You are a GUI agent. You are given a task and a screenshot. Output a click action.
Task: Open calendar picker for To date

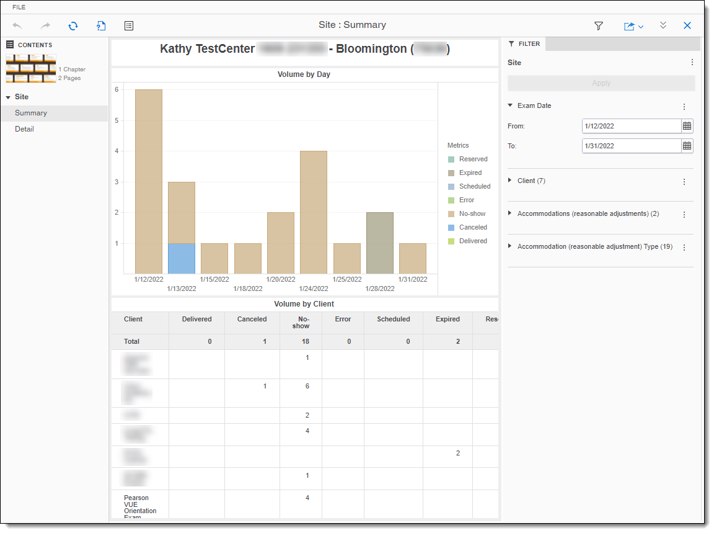(687, 146)
